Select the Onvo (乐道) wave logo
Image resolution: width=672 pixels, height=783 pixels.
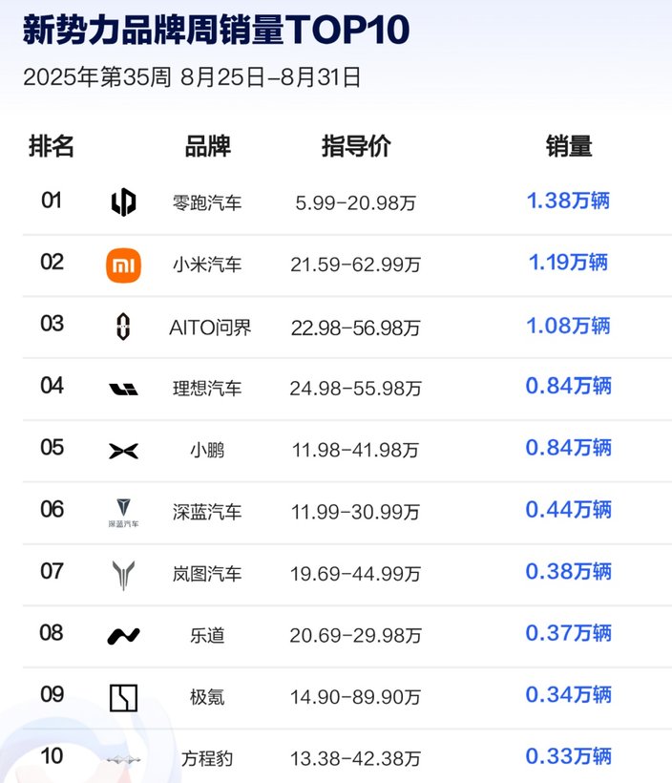(x=123, y=636)
